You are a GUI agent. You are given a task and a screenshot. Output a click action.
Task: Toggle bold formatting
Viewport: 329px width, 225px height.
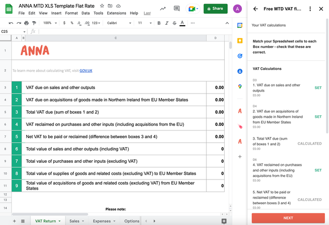[x=159, y=23]
